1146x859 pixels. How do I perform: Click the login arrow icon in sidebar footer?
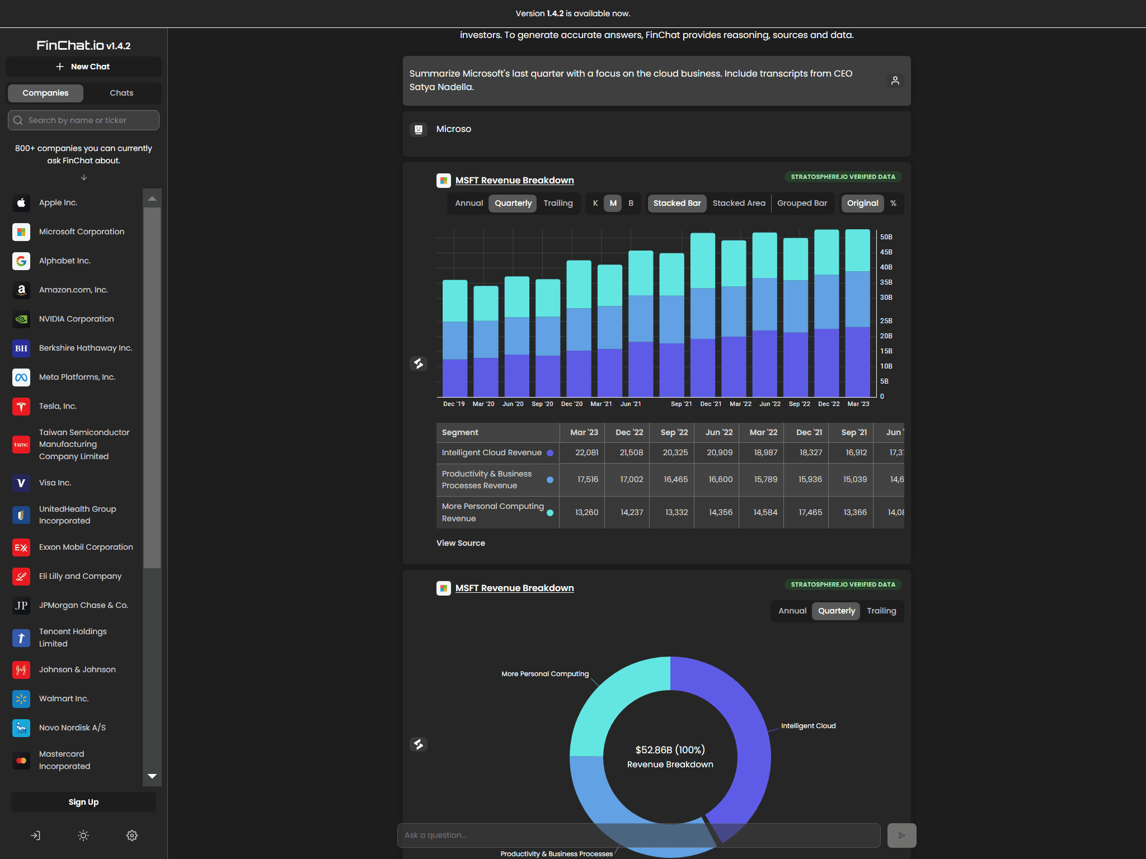tap(35, 836)
